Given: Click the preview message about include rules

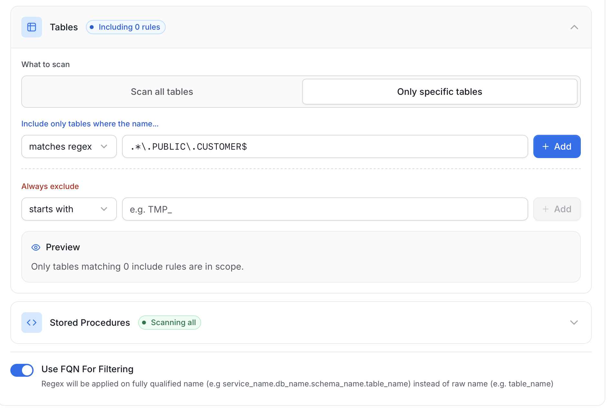Looking at the screenshot, I should coord(138,266).
